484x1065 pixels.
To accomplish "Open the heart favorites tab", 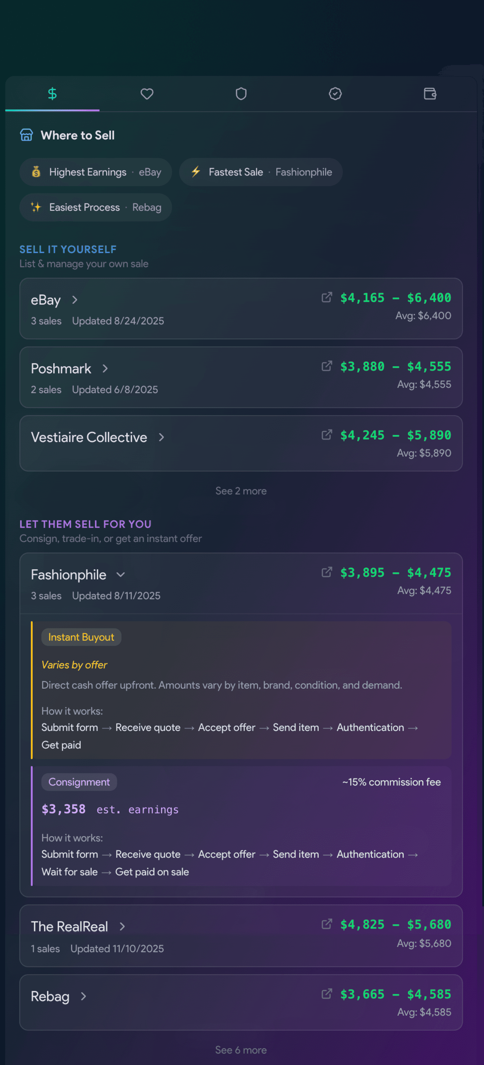I will click(x=147, y=94).
